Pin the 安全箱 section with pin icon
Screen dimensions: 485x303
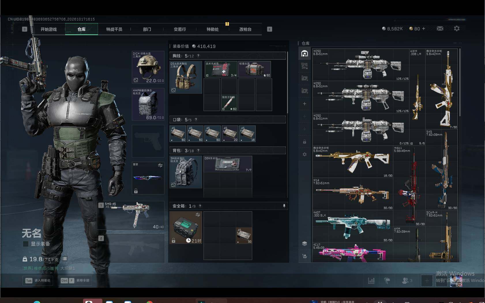pos(284,206)
